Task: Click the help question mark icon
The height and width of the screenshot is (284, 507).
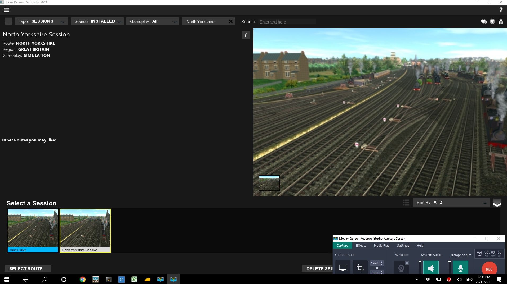Action: pyautogui.click(x=501, y=10)
